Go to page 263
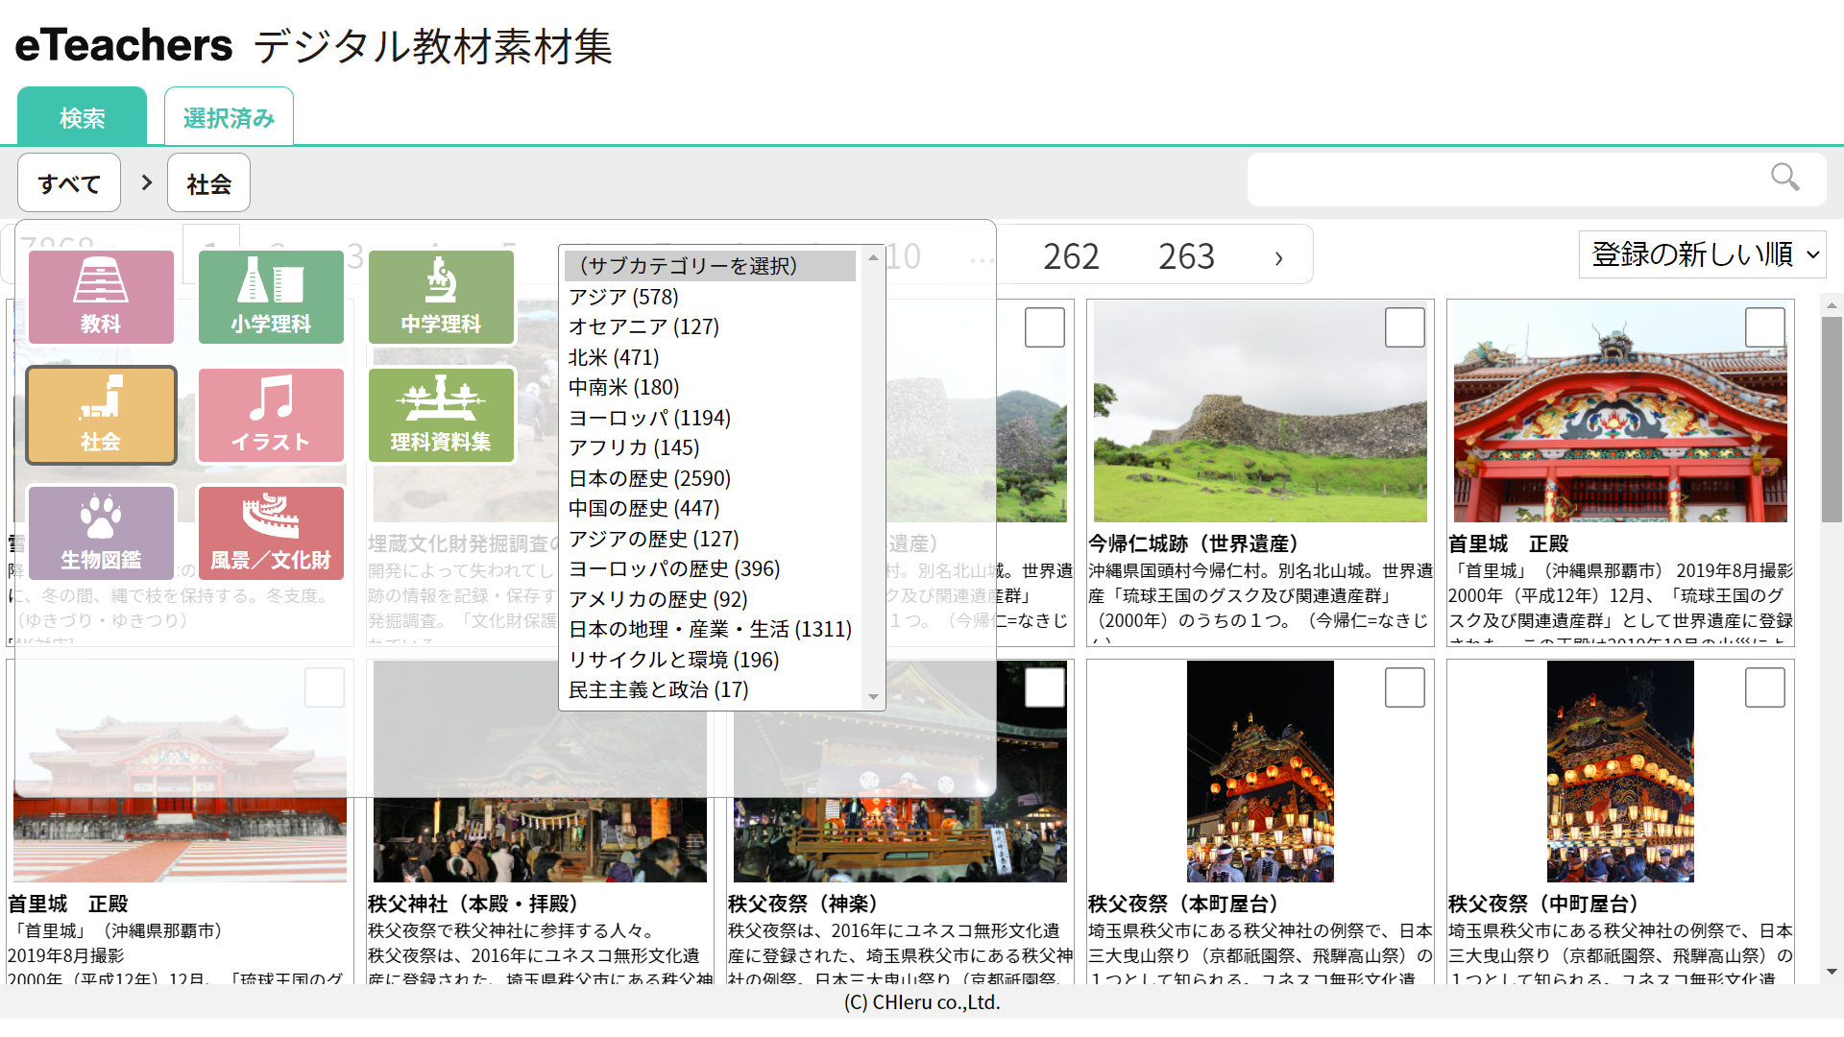 point(1186,256)
